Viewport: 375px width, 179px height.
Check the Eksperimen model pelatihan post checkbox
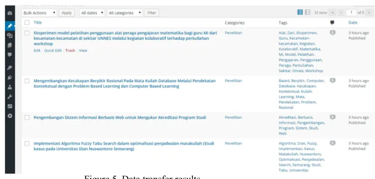coord(27,33)
